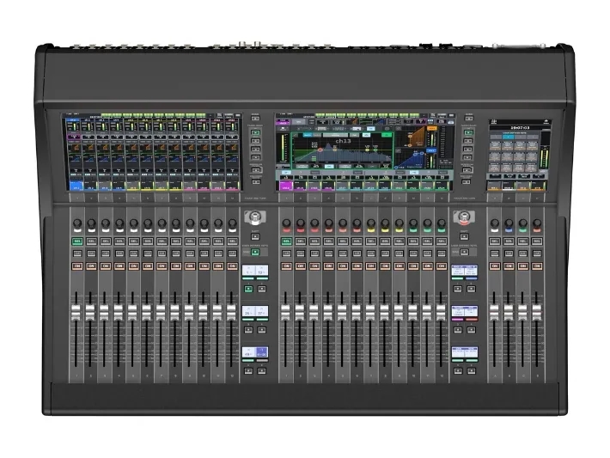Click red-lit encoder knob on center bank strip 1

pos(286,223)
